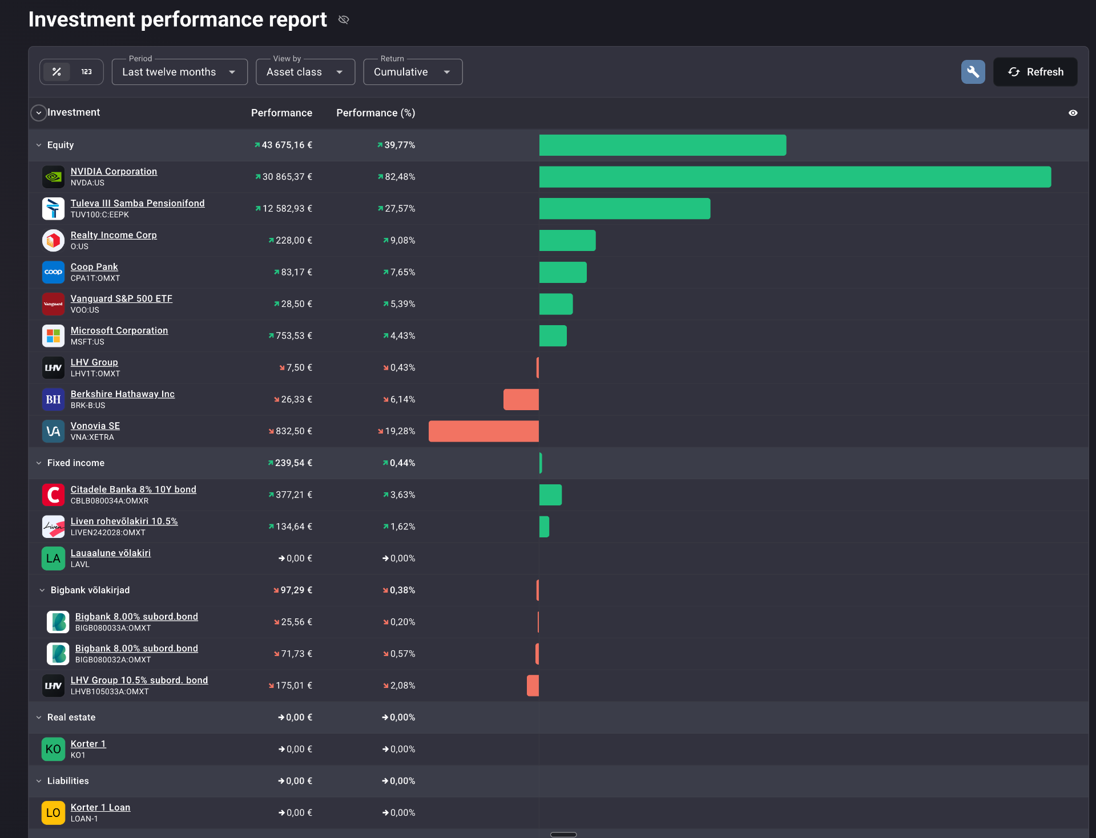Open Bigbank bond BIGB080032A link
This screenshot has height=838, width=1096.
point(136,648)
